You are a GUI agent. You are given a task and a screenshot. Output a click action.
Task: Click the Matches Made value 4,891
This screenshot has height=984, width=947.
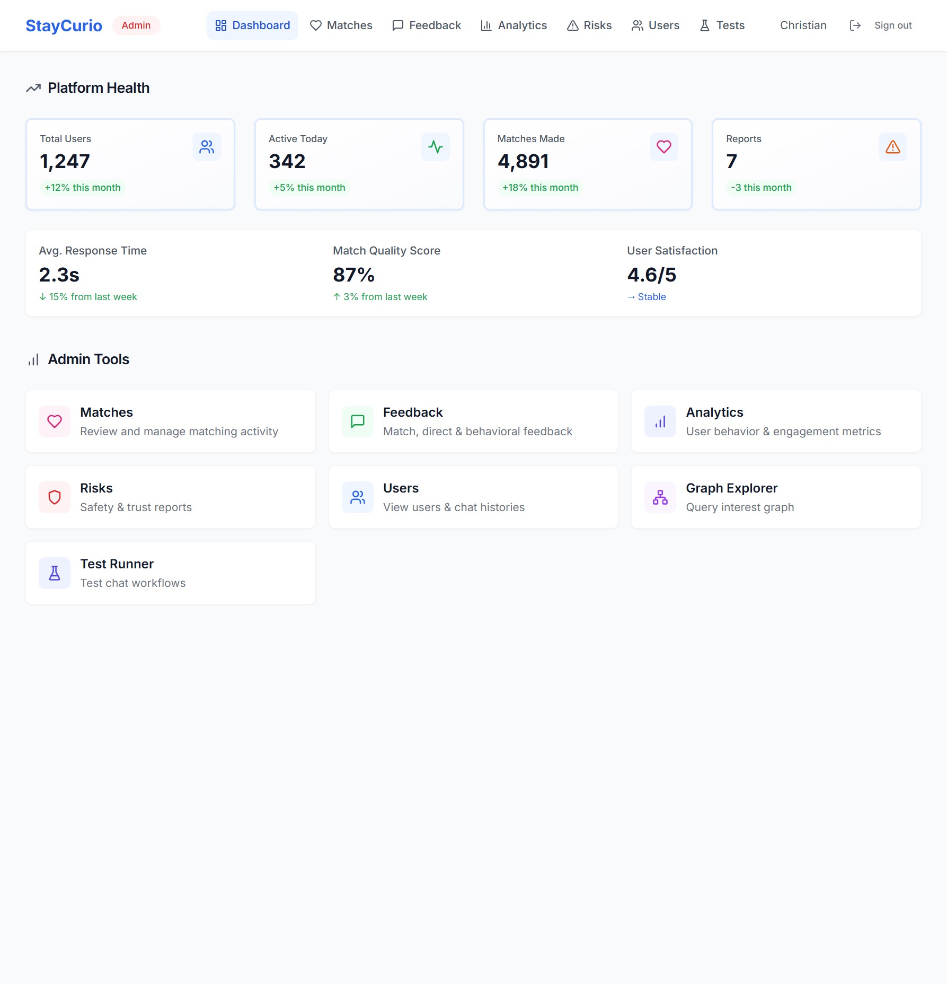523,161
